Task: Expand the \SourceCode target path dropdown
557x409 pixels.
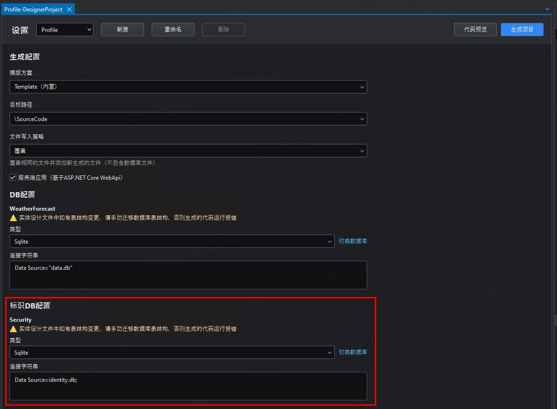Action: pos(188,119)
